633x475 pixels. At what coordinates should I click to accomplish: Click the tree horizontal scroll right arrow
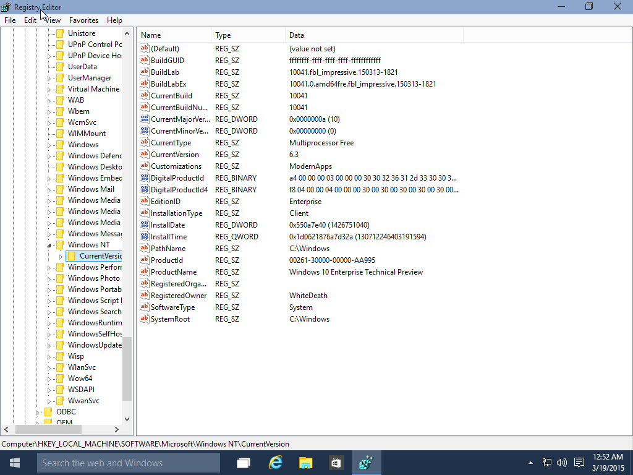117,429
